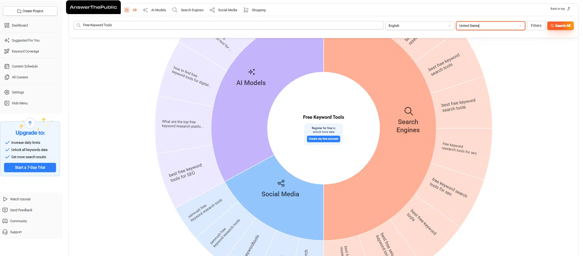
Task: Click 'What are the top free keyword research platfo...' segment
Action: click(x=182, y=124)
